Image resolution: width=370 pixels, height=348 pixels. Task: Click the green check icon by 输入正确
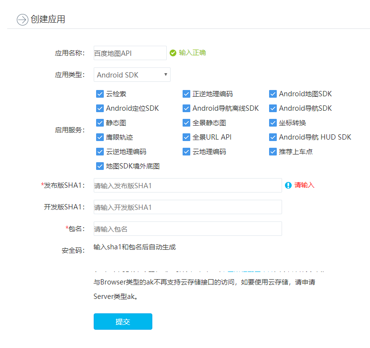tap(173, 53)
